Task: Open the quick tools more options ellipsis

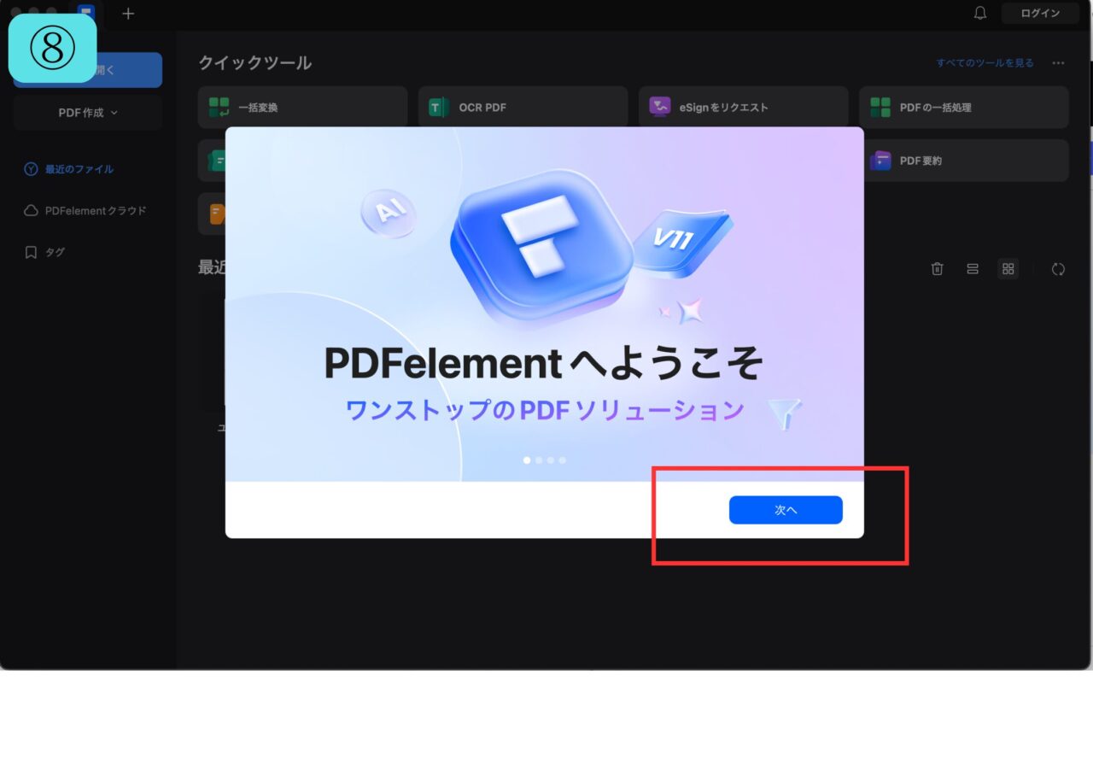Action: [x=1058, y=63]
